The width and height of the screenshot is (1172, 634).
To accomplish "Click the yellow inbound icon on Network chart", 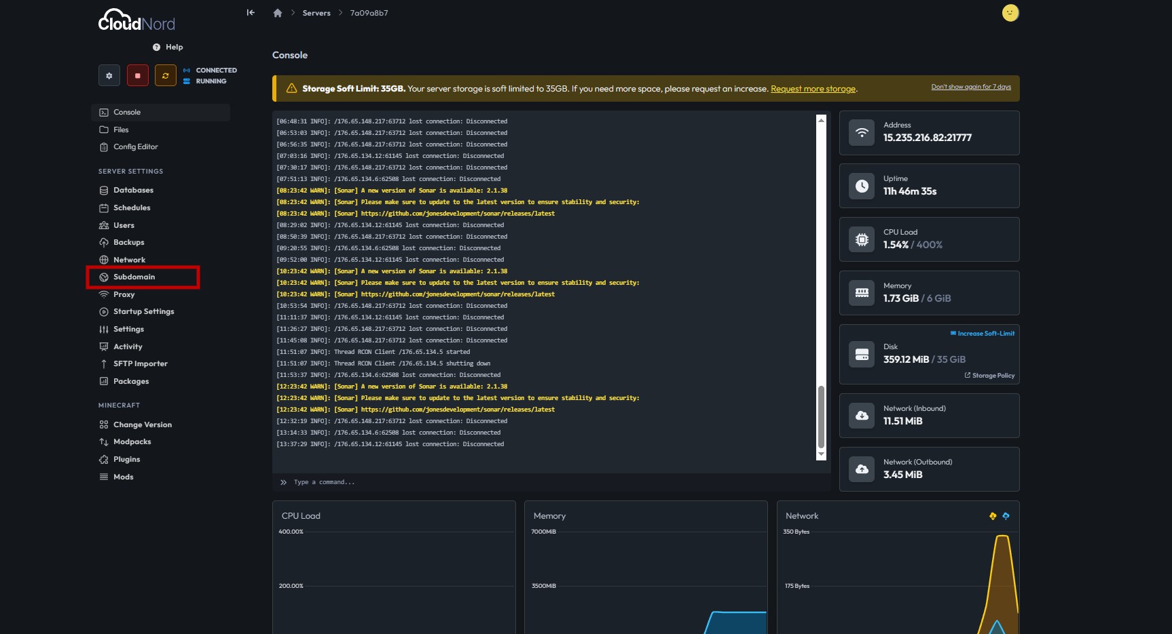I will coord(993,516).
